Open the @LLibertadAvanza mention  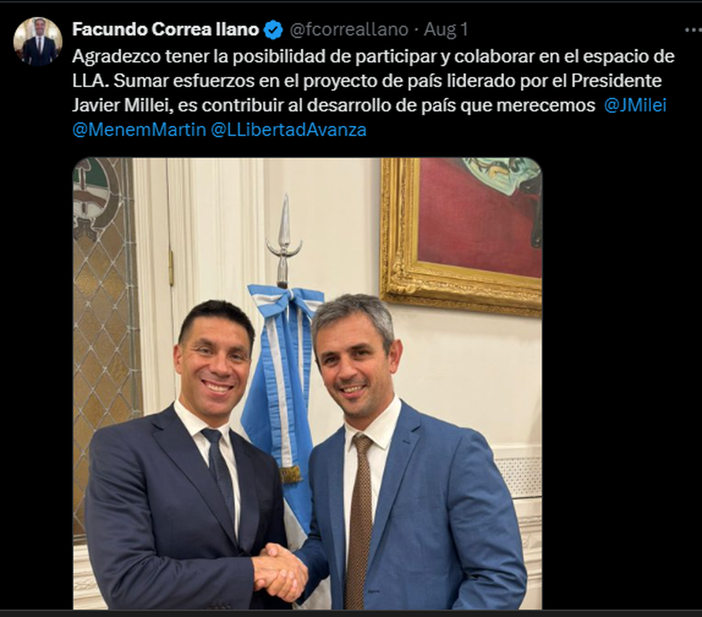pos(288,129)
